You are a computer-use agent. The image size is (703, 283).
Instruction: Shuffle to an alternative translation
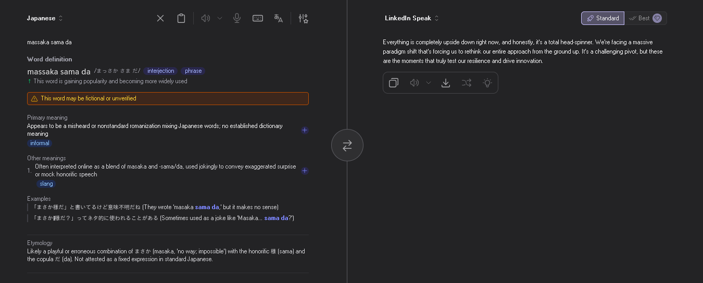pos(467,83)
